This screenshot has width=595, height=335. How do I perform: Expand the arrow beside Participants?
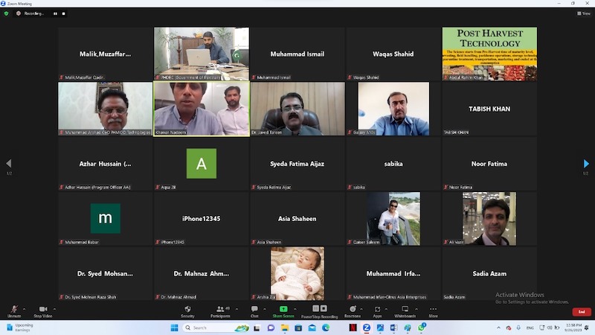tap(236, 309)
